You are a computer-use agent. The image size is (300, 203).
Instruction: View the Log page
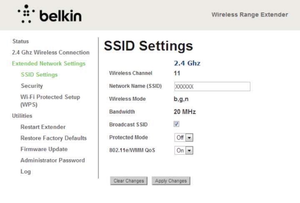[x=26, y=171]
